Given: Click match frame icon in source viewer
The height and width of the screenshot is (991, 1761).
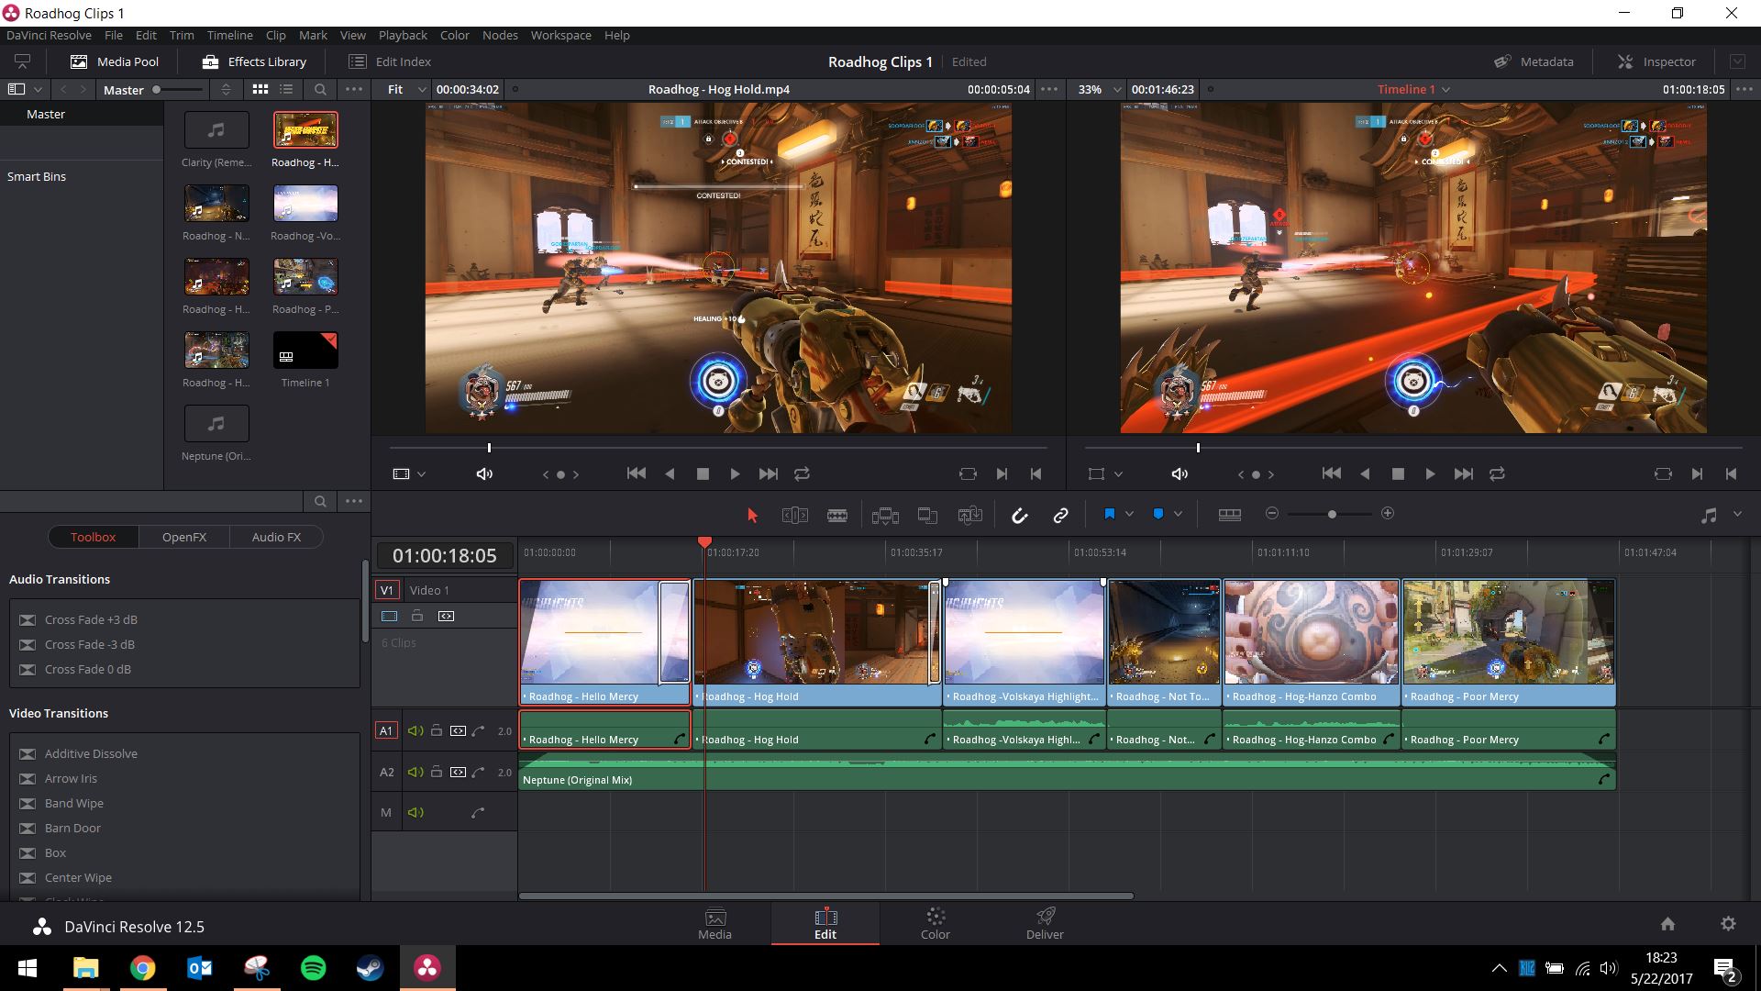Looking at the screenshot, I should click(968, 474).
